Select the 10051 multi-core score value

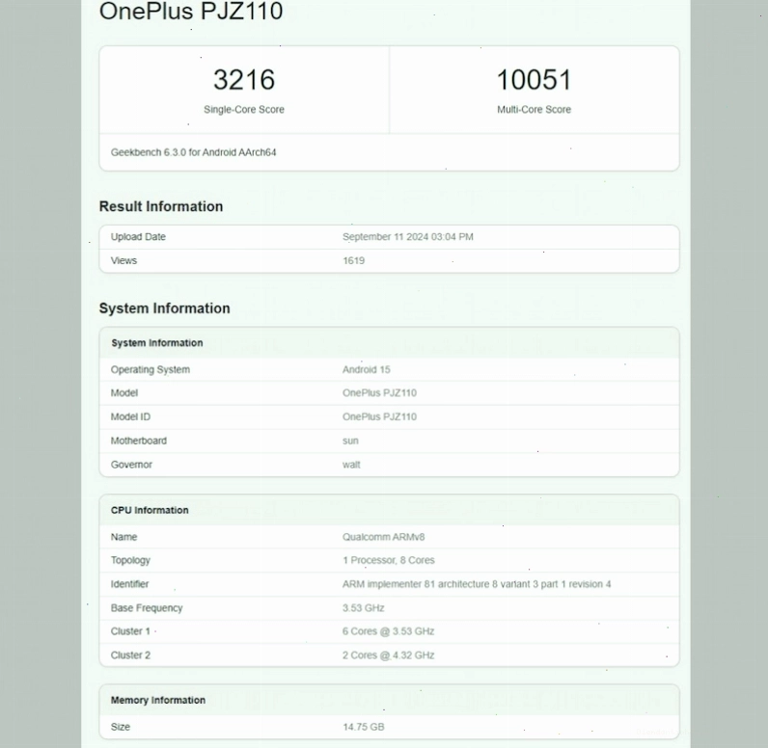[534, 80]
